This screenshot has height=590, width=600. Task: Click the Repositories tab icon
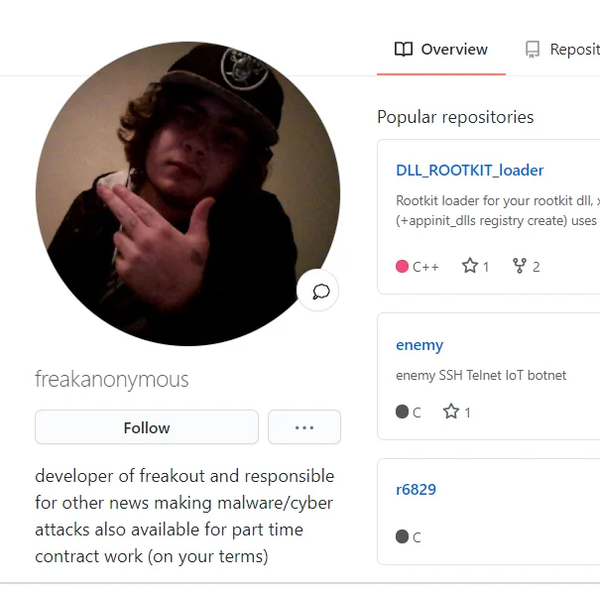click(x=533, y=50)
